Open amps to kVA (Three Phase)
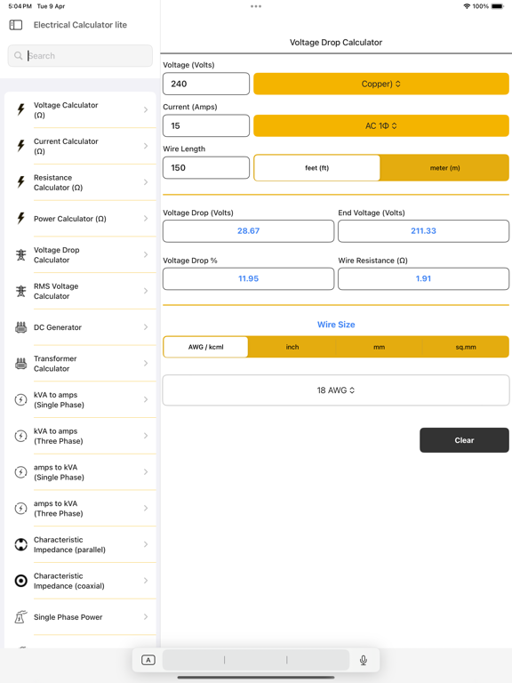512x683 pixels. tap(81, 509)
